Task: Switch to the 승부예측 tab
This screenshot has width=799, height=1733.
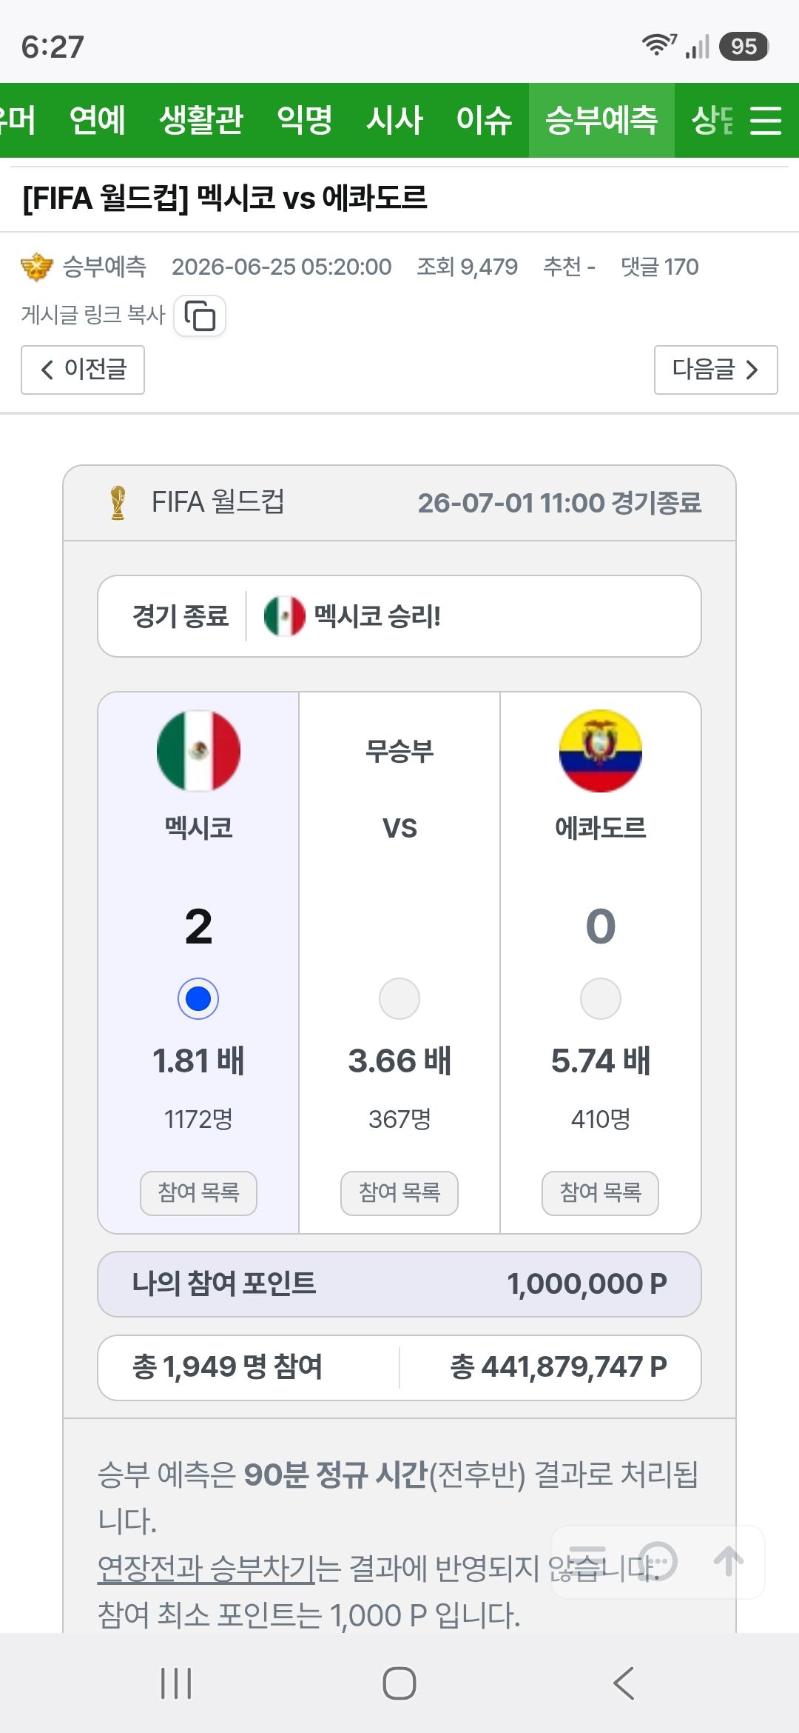Action: click(601, 120)
